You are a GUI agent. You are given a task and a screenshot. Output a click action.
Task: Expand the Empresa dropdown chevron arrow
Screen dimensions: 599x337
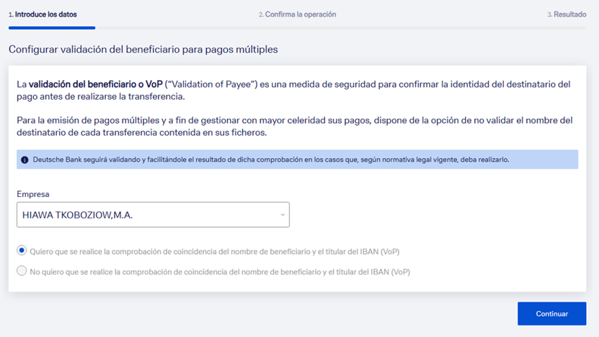coord(282,215)
